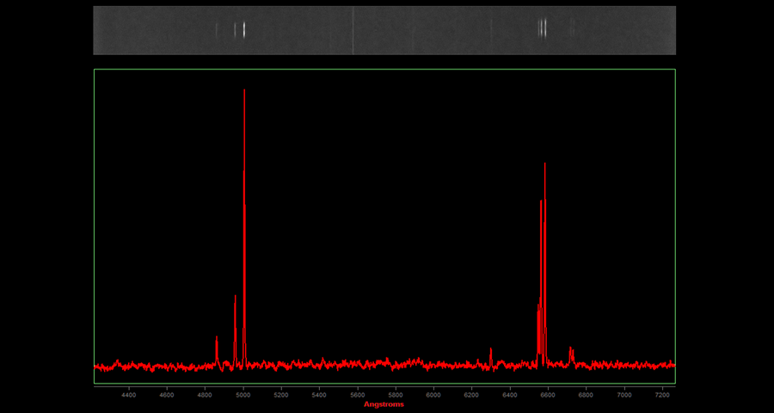
Task: Click the doublet peak near 6720 Angstroms
Action: (x=571, y=350)
